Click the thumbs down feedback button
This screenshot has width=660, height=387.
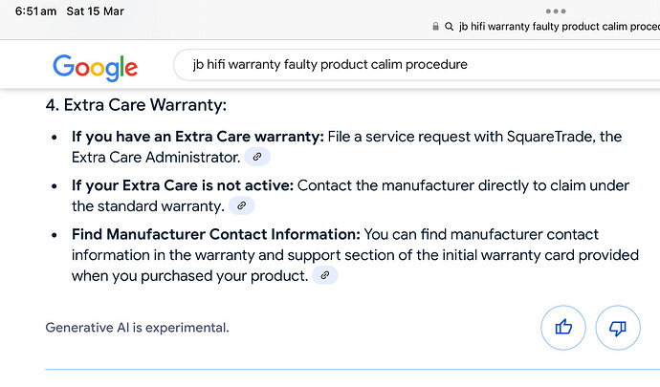click(x=618, y=327)
